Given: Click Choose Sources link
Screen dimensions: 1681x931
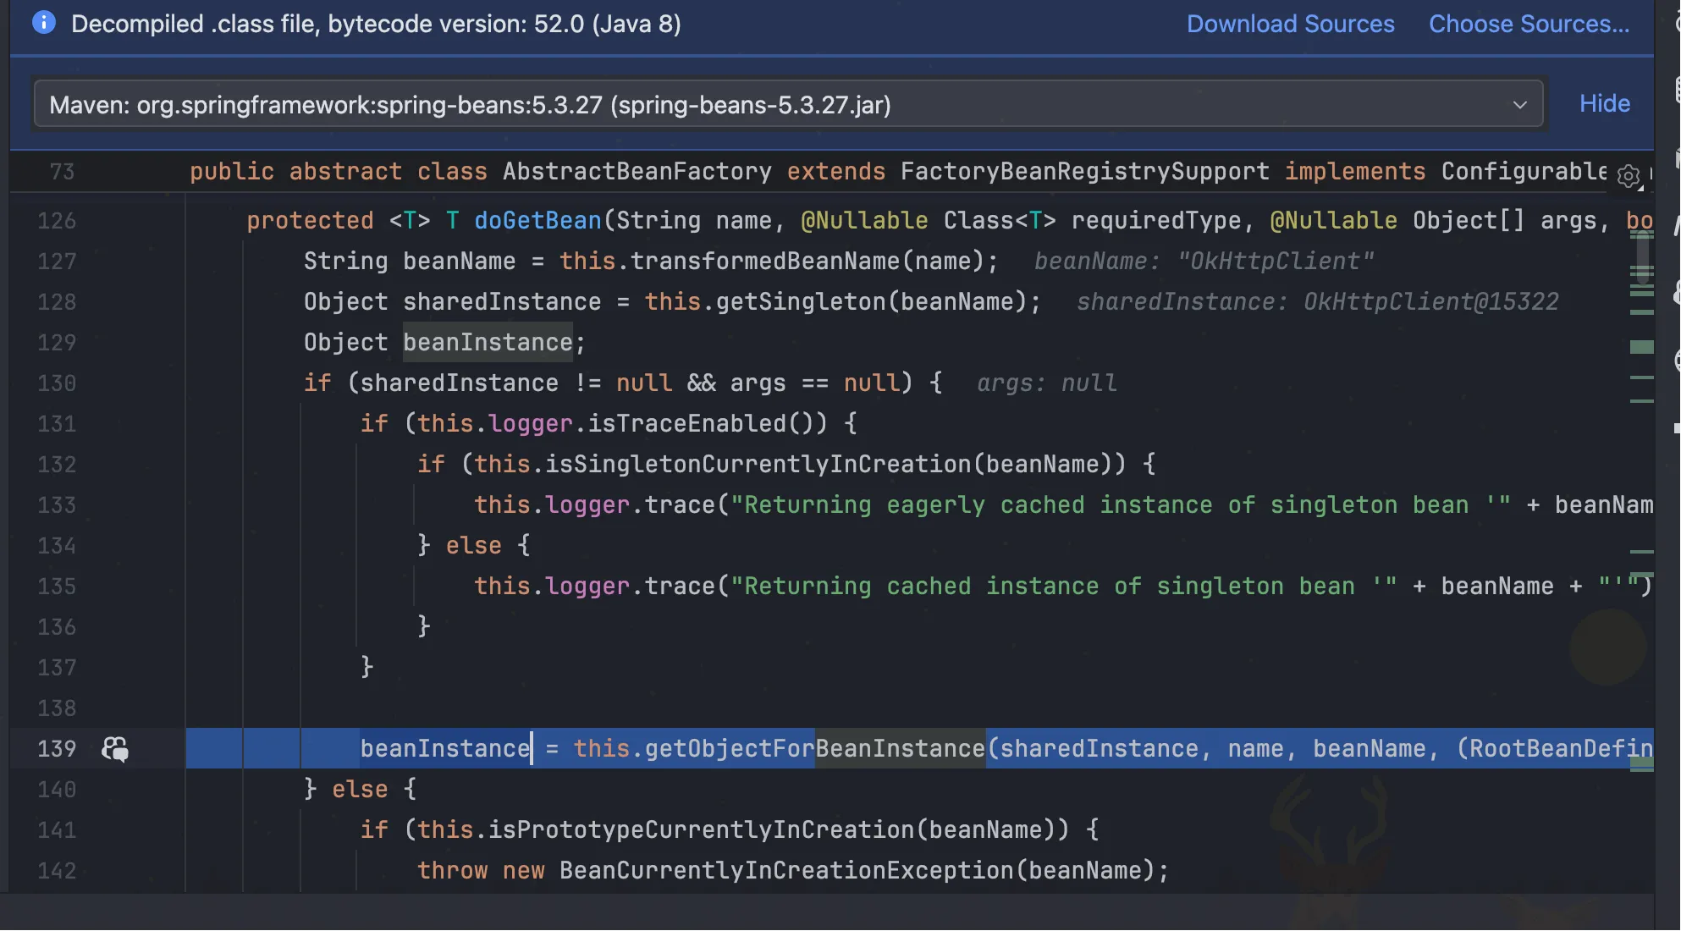Looking at the screenshot, I should (1529, 24).
